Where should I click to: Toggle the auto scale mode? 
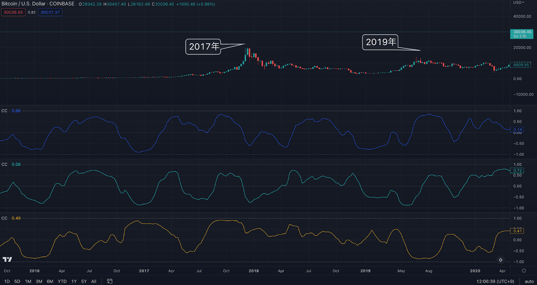pyautogui.click(x=529, y=281)
